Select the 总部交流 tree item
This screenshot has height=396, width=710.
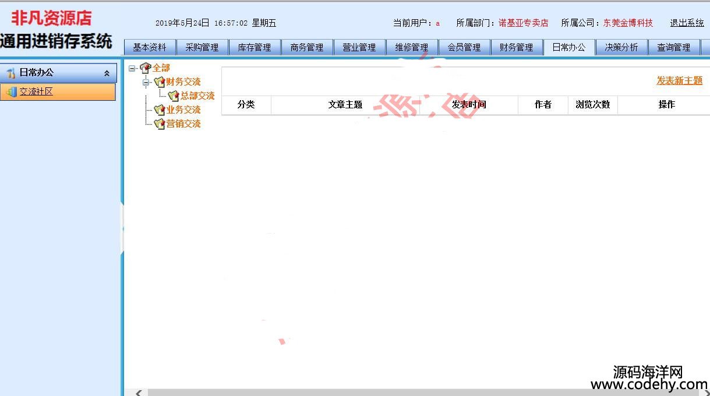(x=197, y=96)
